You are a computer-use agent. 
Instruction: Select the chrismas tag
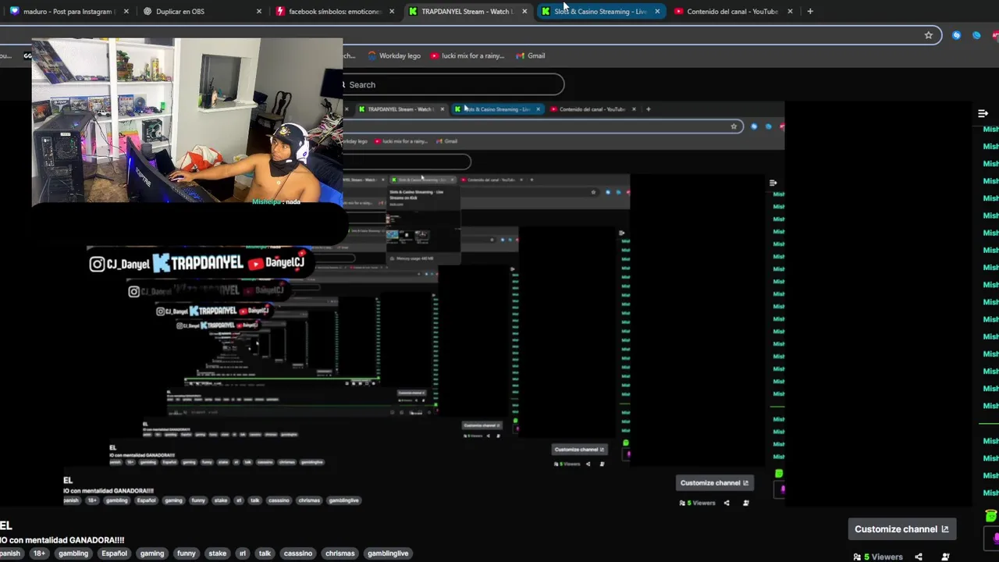(340, 553)
